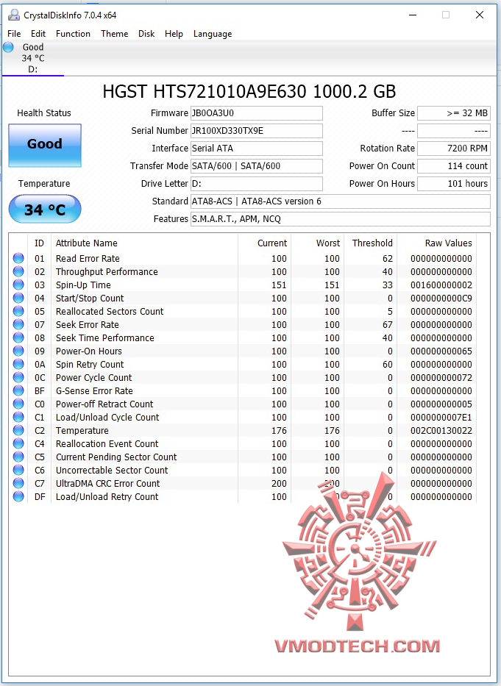Screen dimensions: 501x686
Task: Click the Firmware field JB0OA3U0
Action: click(257, 113)
